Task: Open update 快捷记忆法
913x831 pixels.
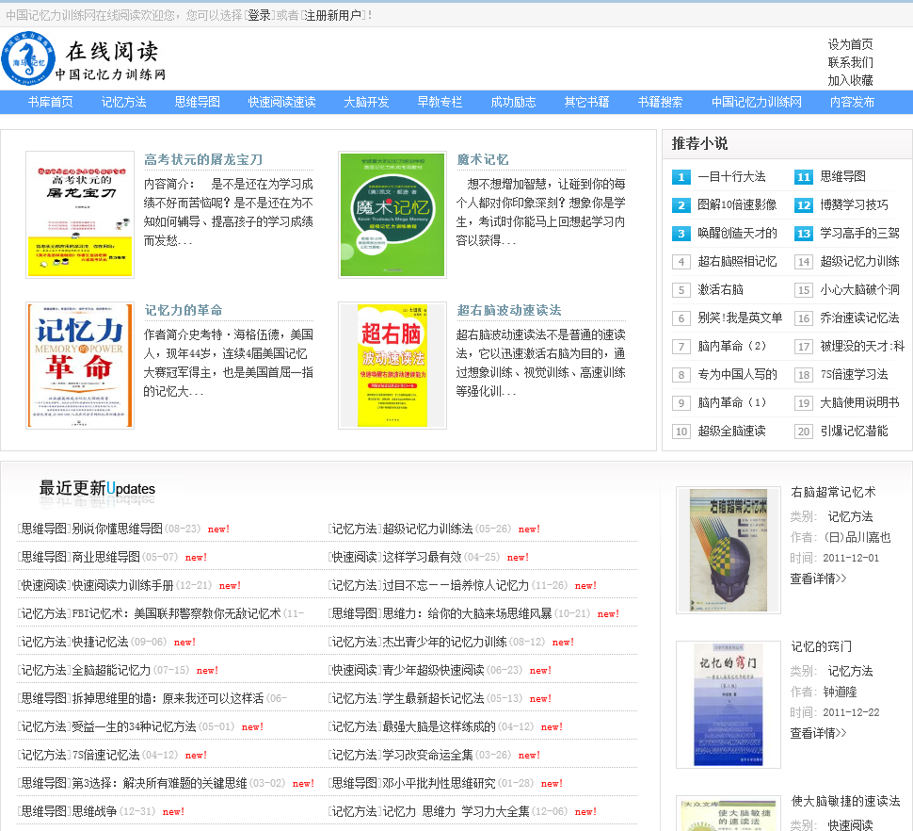Action: tap(100, 642)
